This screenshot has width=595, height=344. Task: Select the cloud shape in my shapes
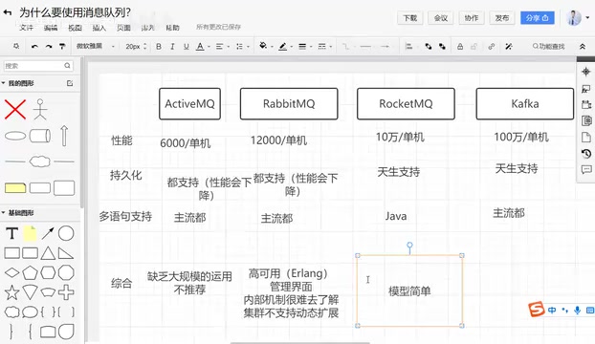pos(40,161)
